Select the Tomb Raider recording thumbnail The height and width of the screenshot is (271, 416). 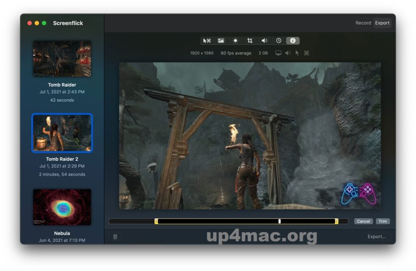(62, 59)
